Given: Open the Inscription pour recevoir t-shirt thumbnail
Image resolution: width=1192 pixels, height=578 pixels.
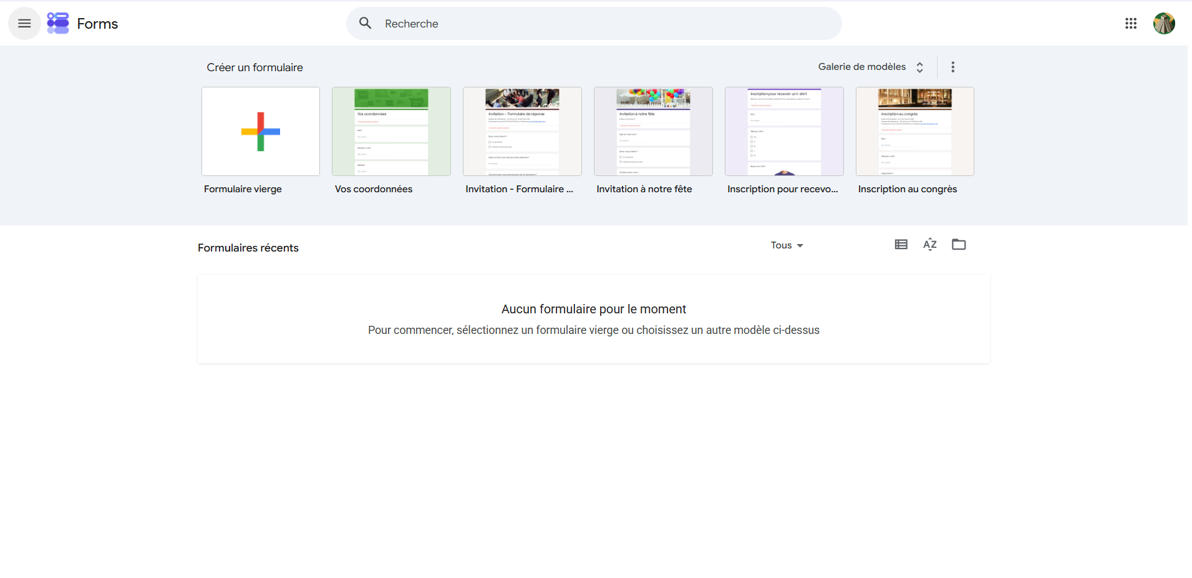Looking at the screenshot, I should pos(784,132).
